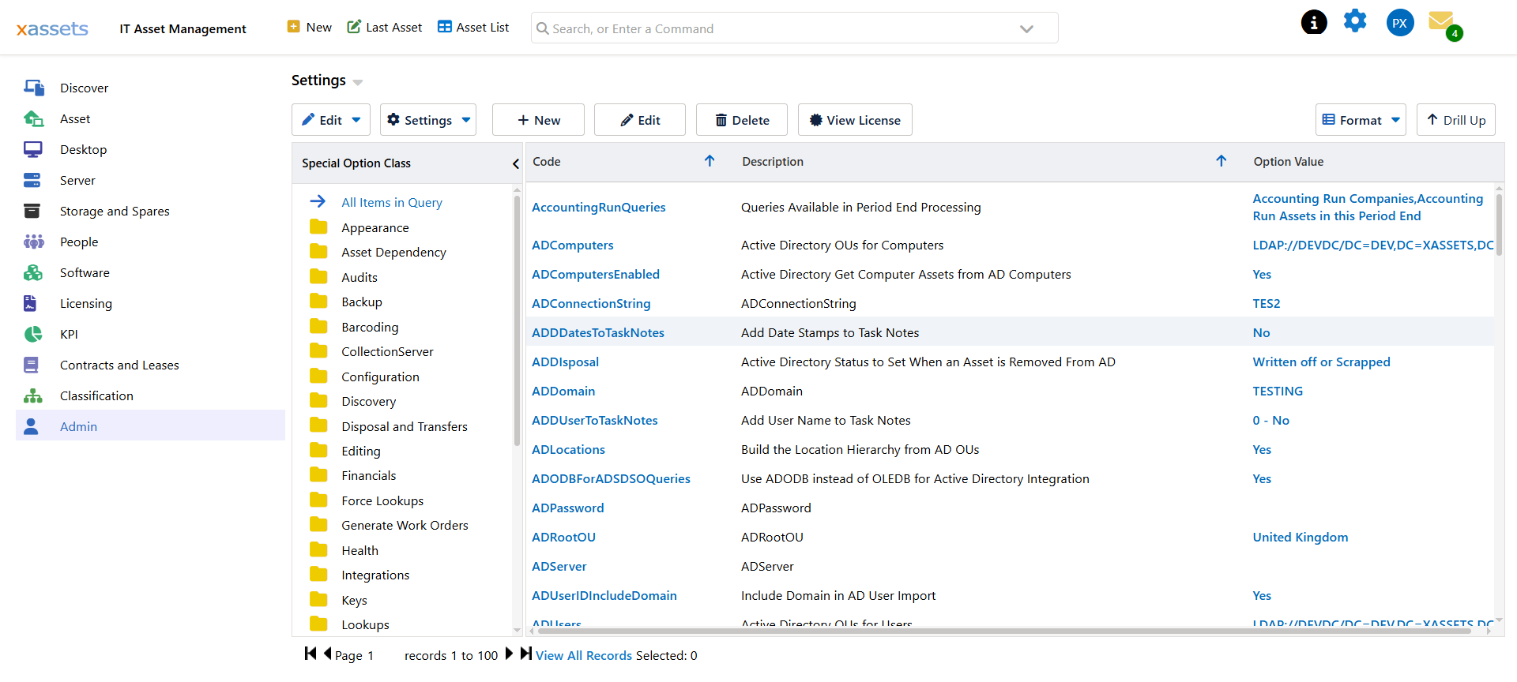Open the Audits folder
This screenshot has height=682, width=1517.
[x=359, y=277]
